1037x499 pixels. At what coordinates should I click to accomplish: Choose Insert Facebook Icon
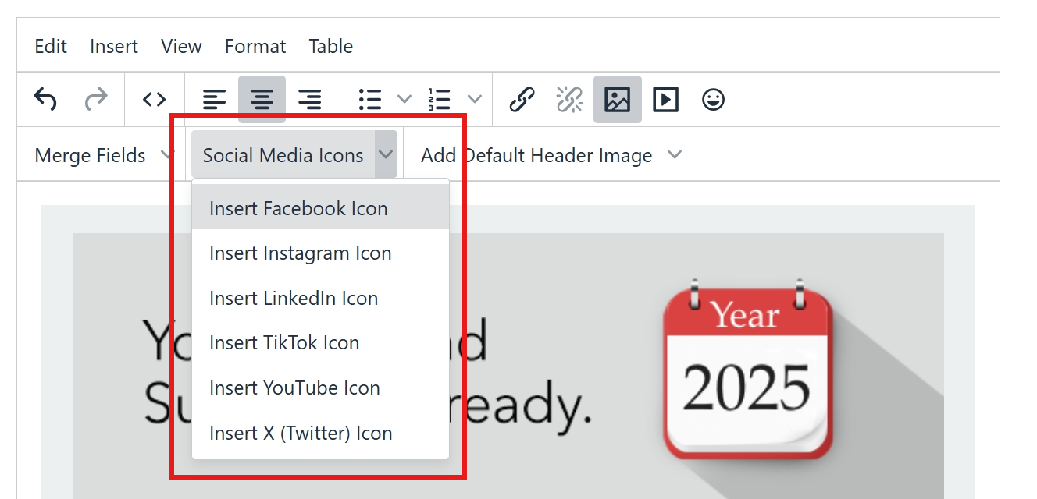click(320, 208)
